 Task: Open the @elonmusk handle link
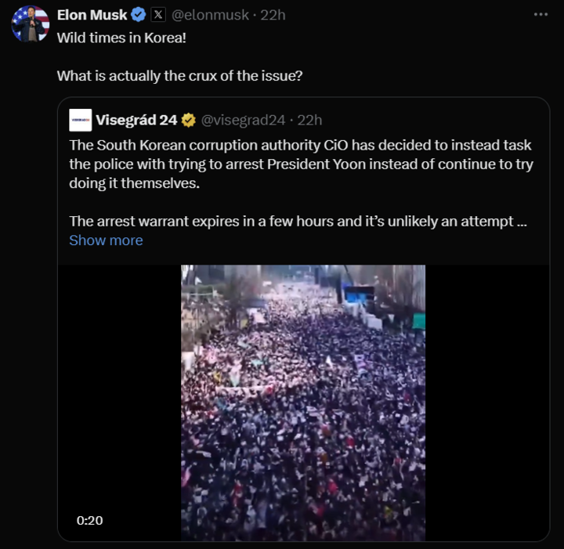(204, 14)
